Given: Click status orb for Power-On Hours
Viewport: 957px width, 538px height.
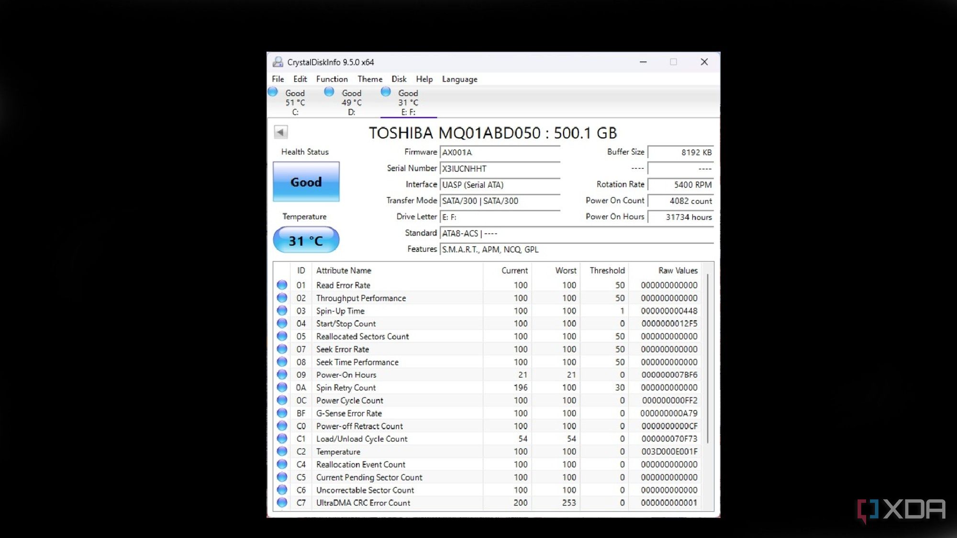Looking at the screenshot, I should [x=282, y=374].
